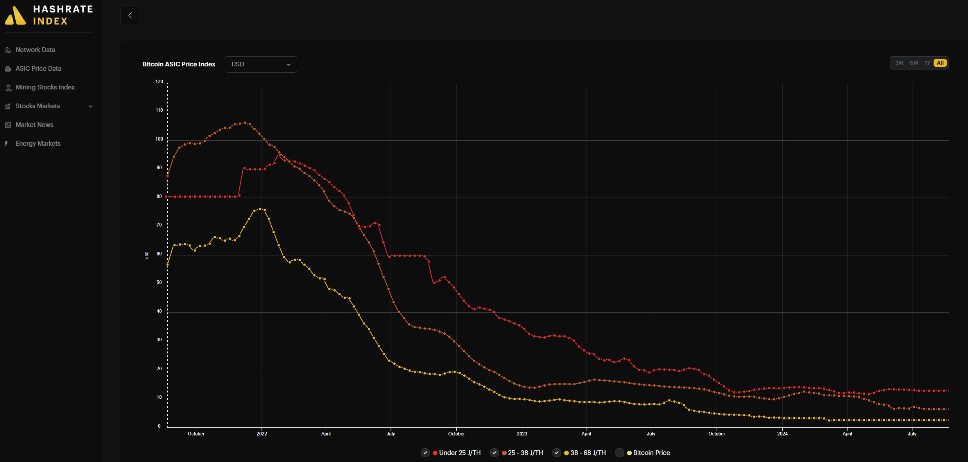Open Energy Markets page
The height and width of the screenshot is (462, 968).
coord(38,143)
